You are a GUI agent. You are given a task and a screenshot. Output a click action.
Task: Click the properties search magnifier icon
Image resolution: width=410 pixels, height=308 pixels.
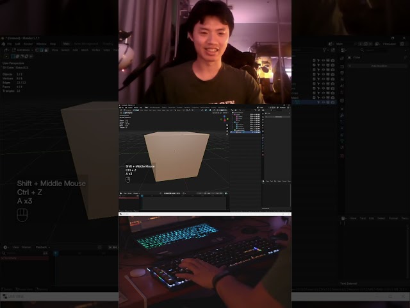(362, 50)
